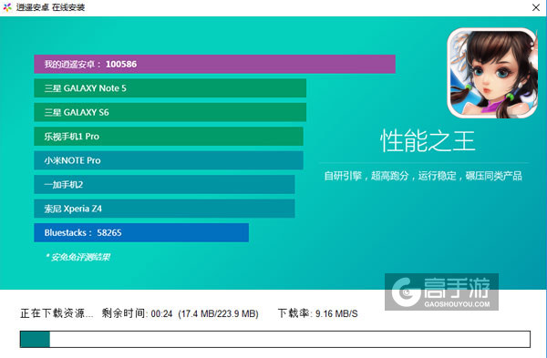Click the 正在下载资源 status text
The width and height of the screenshot is (547, 358).
(57, 313)
